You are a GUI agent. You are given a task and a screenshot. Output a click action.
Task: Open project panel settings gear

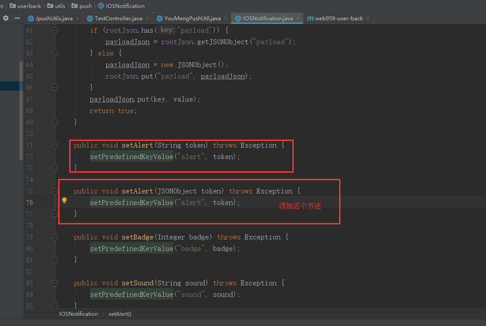[6, 18]
